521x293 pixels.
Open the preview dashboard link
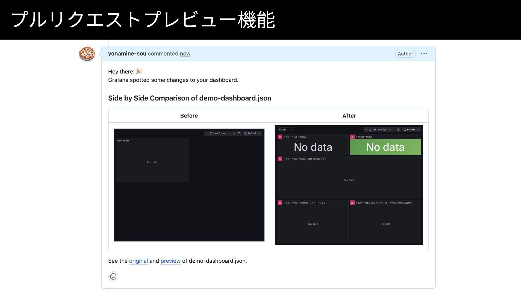click(170, 261)
